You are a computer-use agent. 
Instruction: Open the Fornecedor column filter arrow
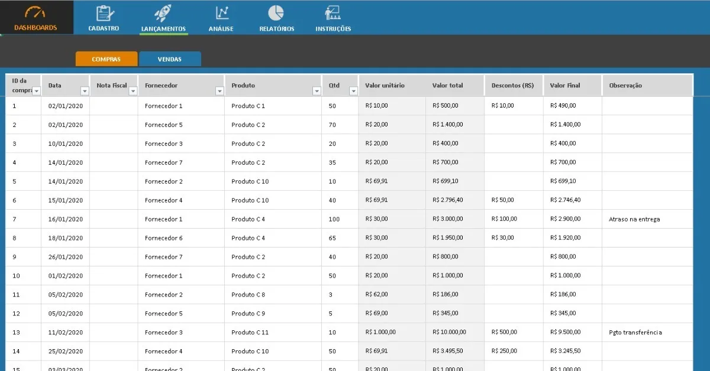point(220,91)
